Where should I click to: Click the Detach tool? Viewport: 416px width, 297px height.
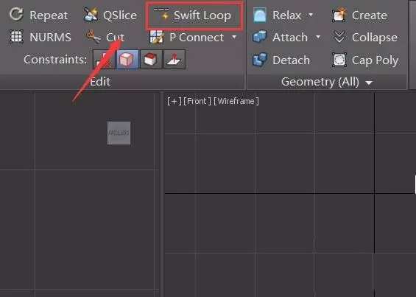click(281, 60)
